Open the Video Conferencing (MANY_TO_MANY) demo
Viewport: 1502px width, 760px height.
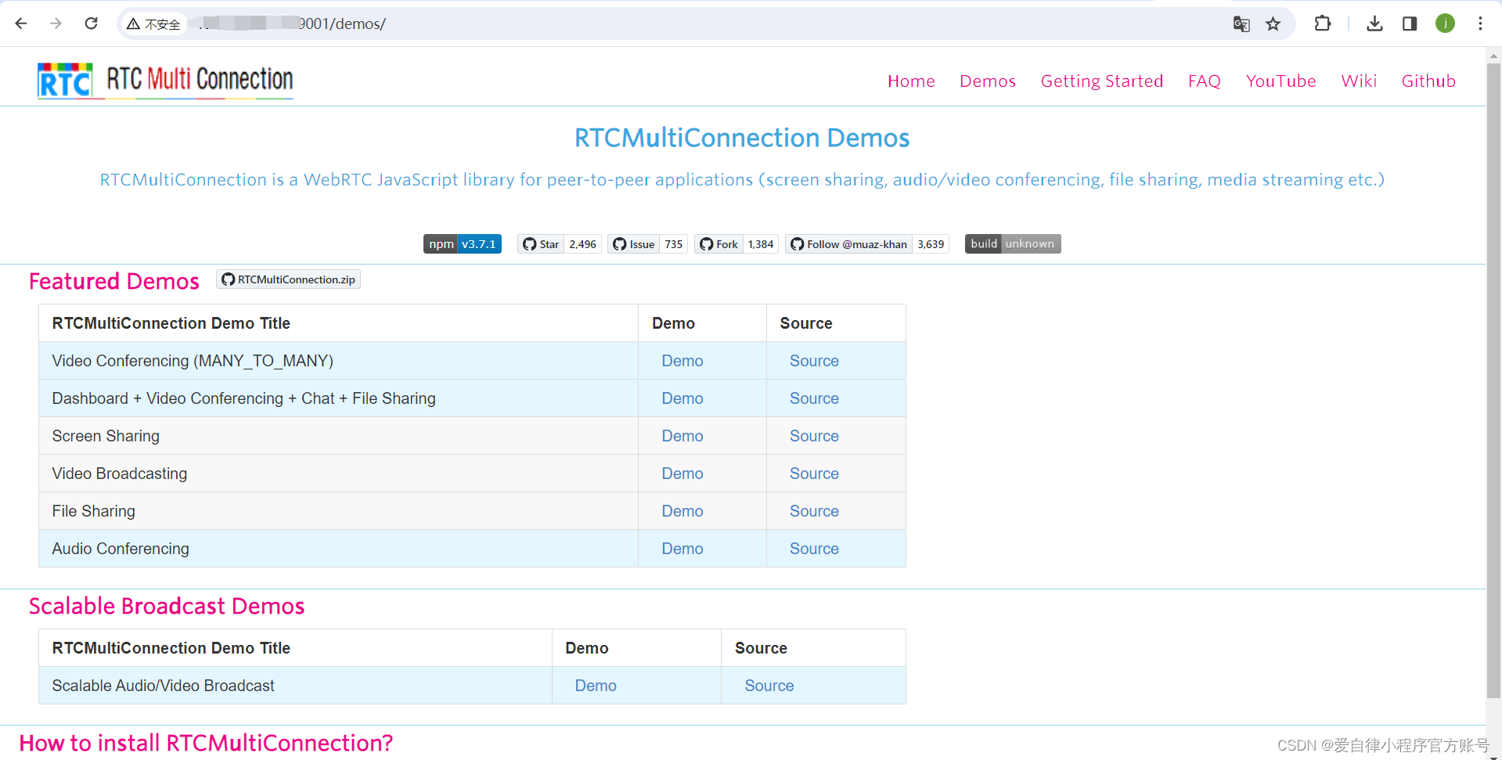(x=683, y=361)
